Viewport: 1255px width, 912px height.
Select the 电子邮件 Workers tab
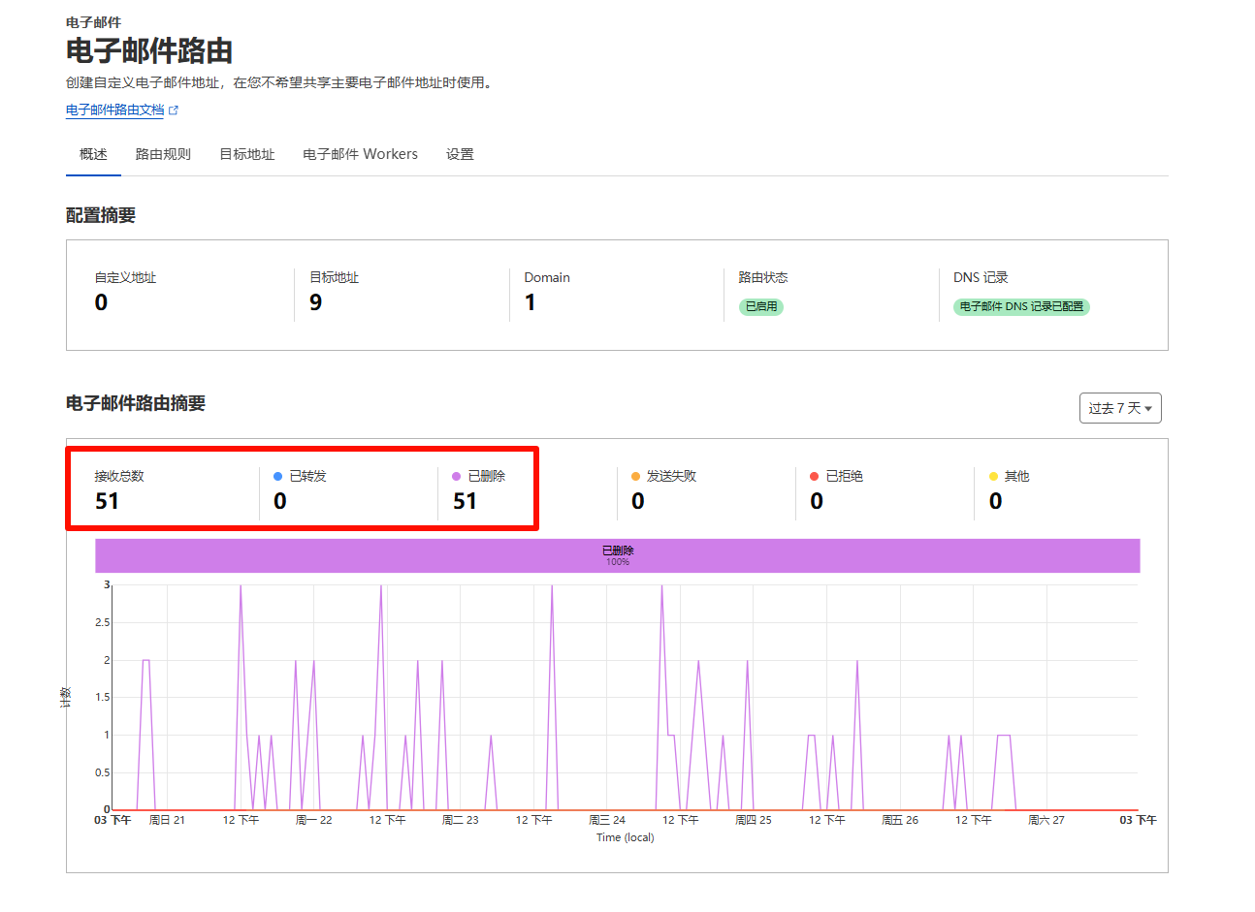360,154
